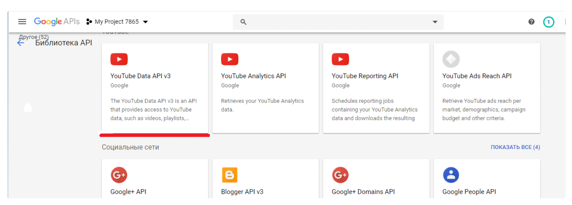Click the YouTube Ads Reach API icon
Screen dimensions: 572x205
tap(451, 59)
